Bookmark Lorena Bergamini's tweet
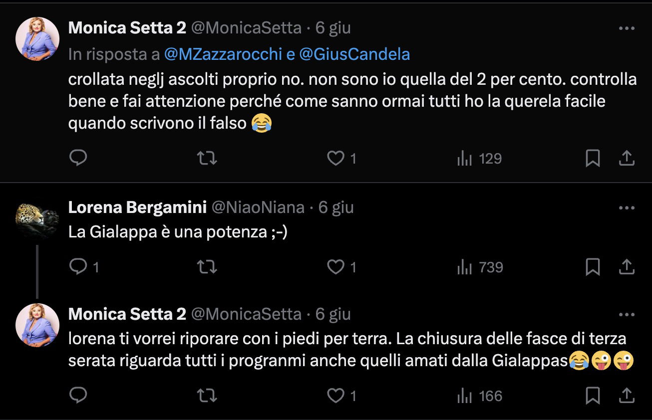Viewport: 652px width, 420px height. (x=593, y=267)
